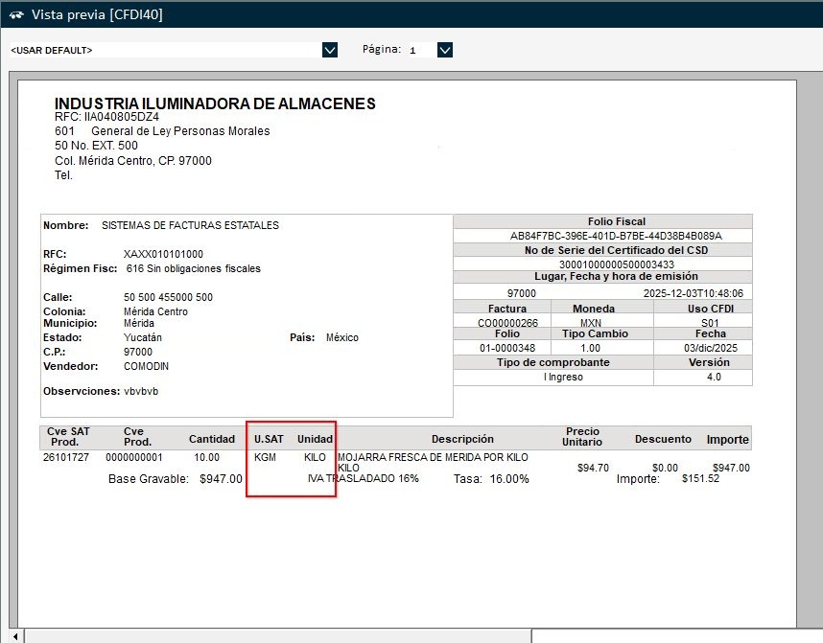Screen dimensions: 823x643
Task: Click the USAR DEFAULT template field
Action: tap(163, 50)
